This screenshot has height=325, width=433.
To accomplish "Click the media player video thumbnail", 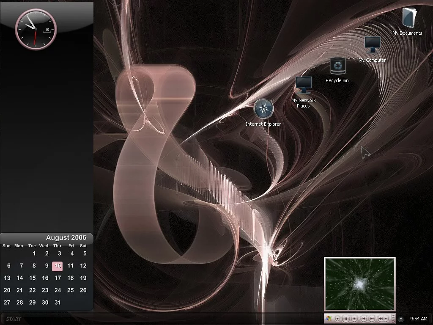I will (359, 284).
